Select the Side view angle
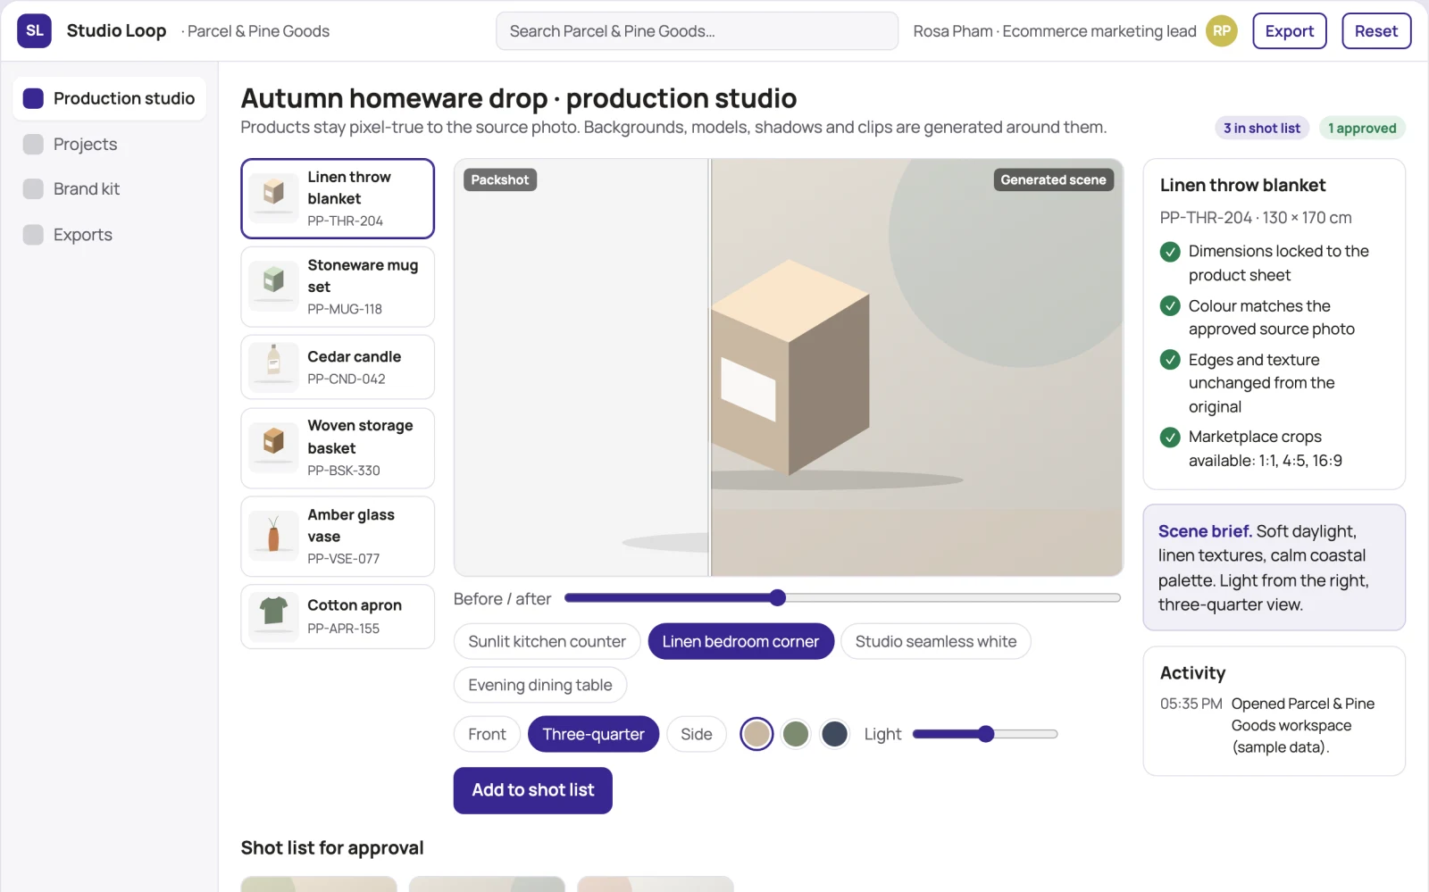The width and height of the screenshot is (1429, 892). coord(697,734)
